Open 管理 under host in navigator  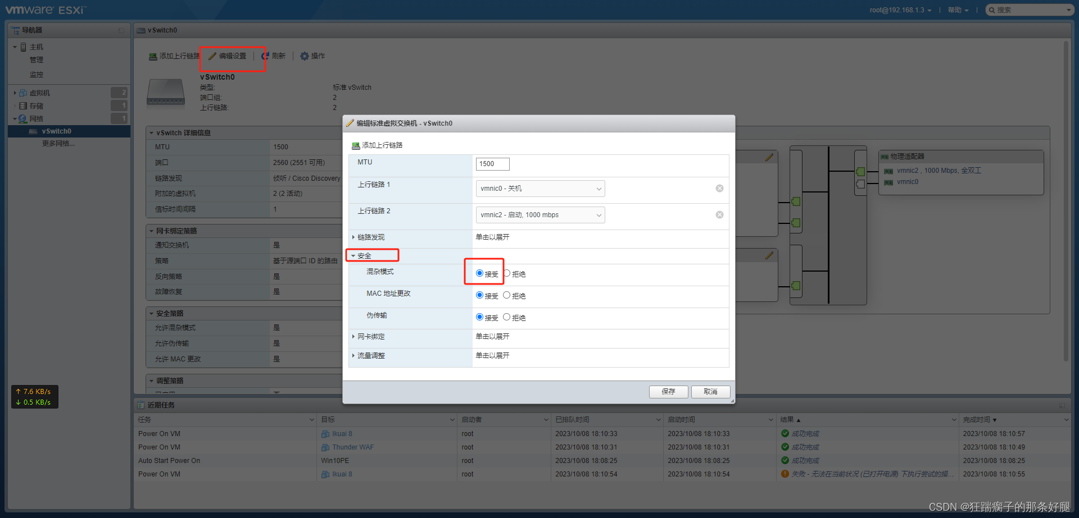coord(37,60)
